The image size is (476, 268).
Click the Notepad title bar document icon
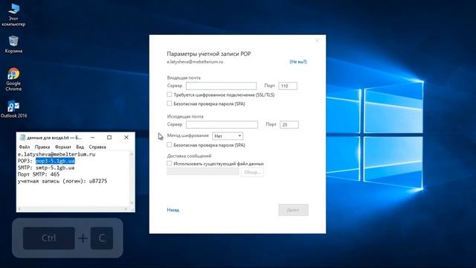point(22,138)
